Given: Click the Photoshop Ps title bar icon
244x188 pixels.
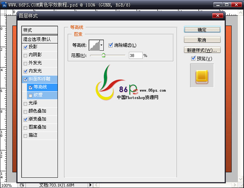Looking at the screenshot, I should coord(4,5).
